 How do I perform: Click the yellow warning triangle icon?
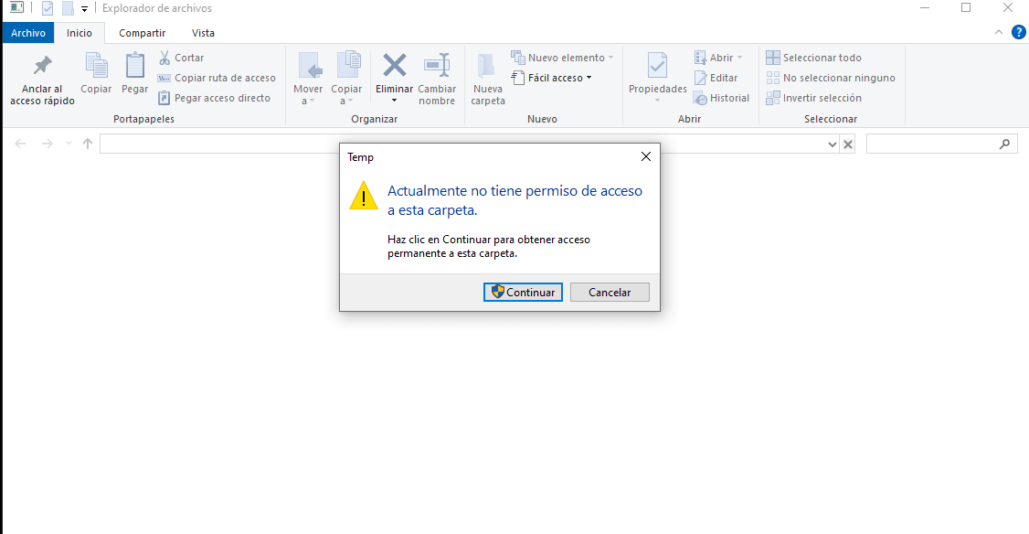pos(364,196)
